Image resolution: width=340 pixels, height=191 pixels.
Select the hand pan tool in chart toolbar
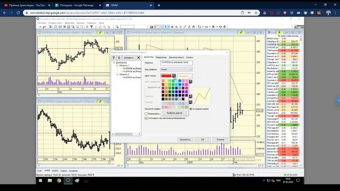(193, 27)
